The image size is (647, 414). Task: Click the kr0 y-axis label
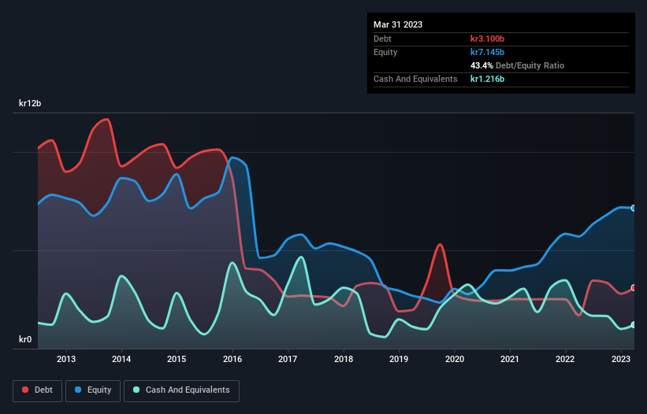pyautogui.click(x=25, y=339)
